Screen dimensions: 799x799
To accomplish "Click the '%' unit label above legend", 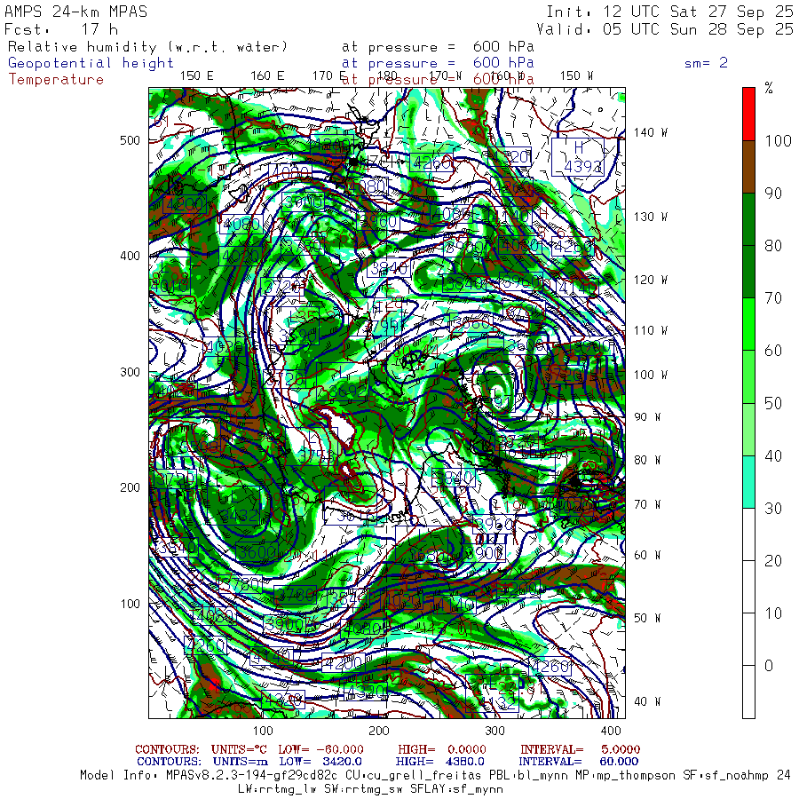I will point(769,89).
